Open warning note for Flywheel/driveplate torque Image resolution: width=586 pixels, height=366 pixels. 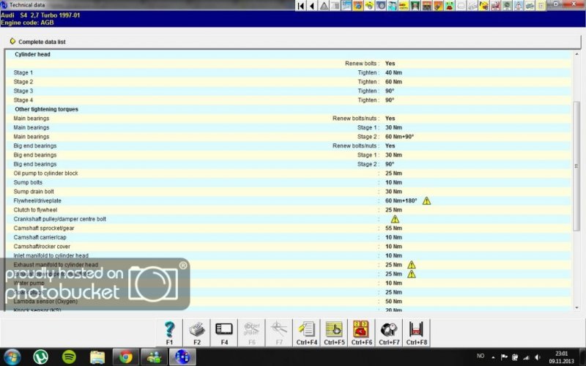426,201
